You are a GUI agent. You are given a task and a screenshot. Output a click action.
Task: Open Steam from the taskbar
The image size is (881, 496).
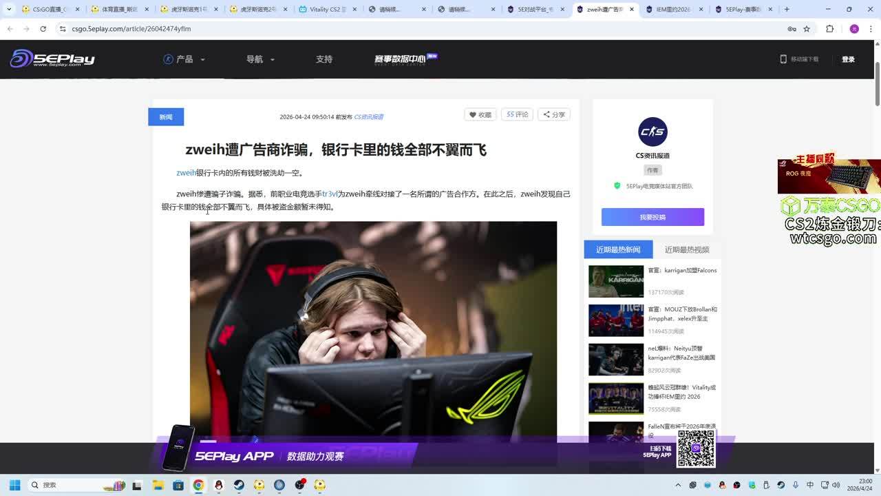tap(239, 485)
